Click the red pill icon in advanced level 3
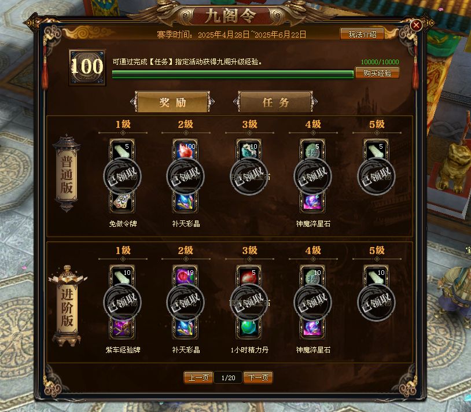The width and height of the screenshot is (471, 412). pyautogui.click(x=249, y=275)
